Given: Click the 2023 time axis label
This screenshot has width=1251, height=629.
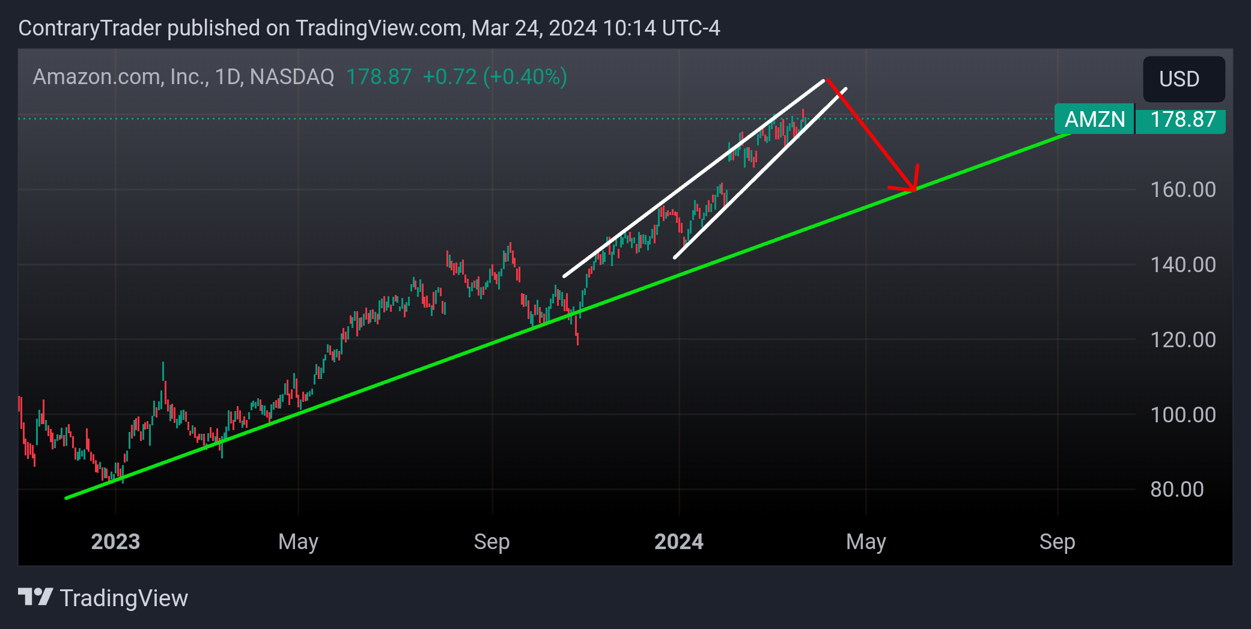Looking at the screenshot, I should click(x=115, y=542).
